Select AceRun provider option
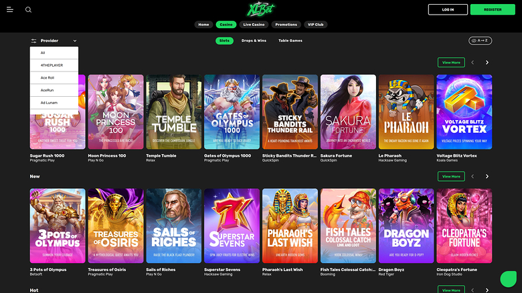522x293 pixels. pos(54,90)
